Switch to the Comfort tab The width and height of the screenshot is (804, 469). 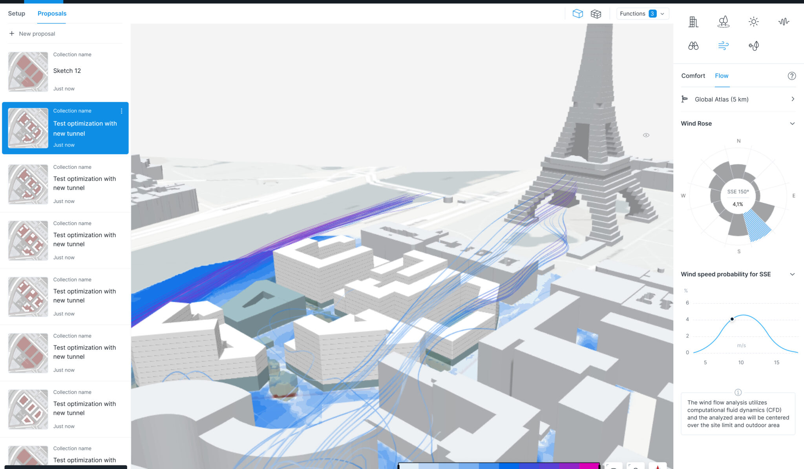(693, 76)
